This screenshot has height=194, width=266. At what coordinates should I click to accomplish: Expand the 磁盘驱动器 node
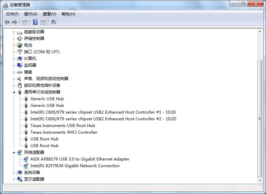pyautogui.click(x=14, y=32)
